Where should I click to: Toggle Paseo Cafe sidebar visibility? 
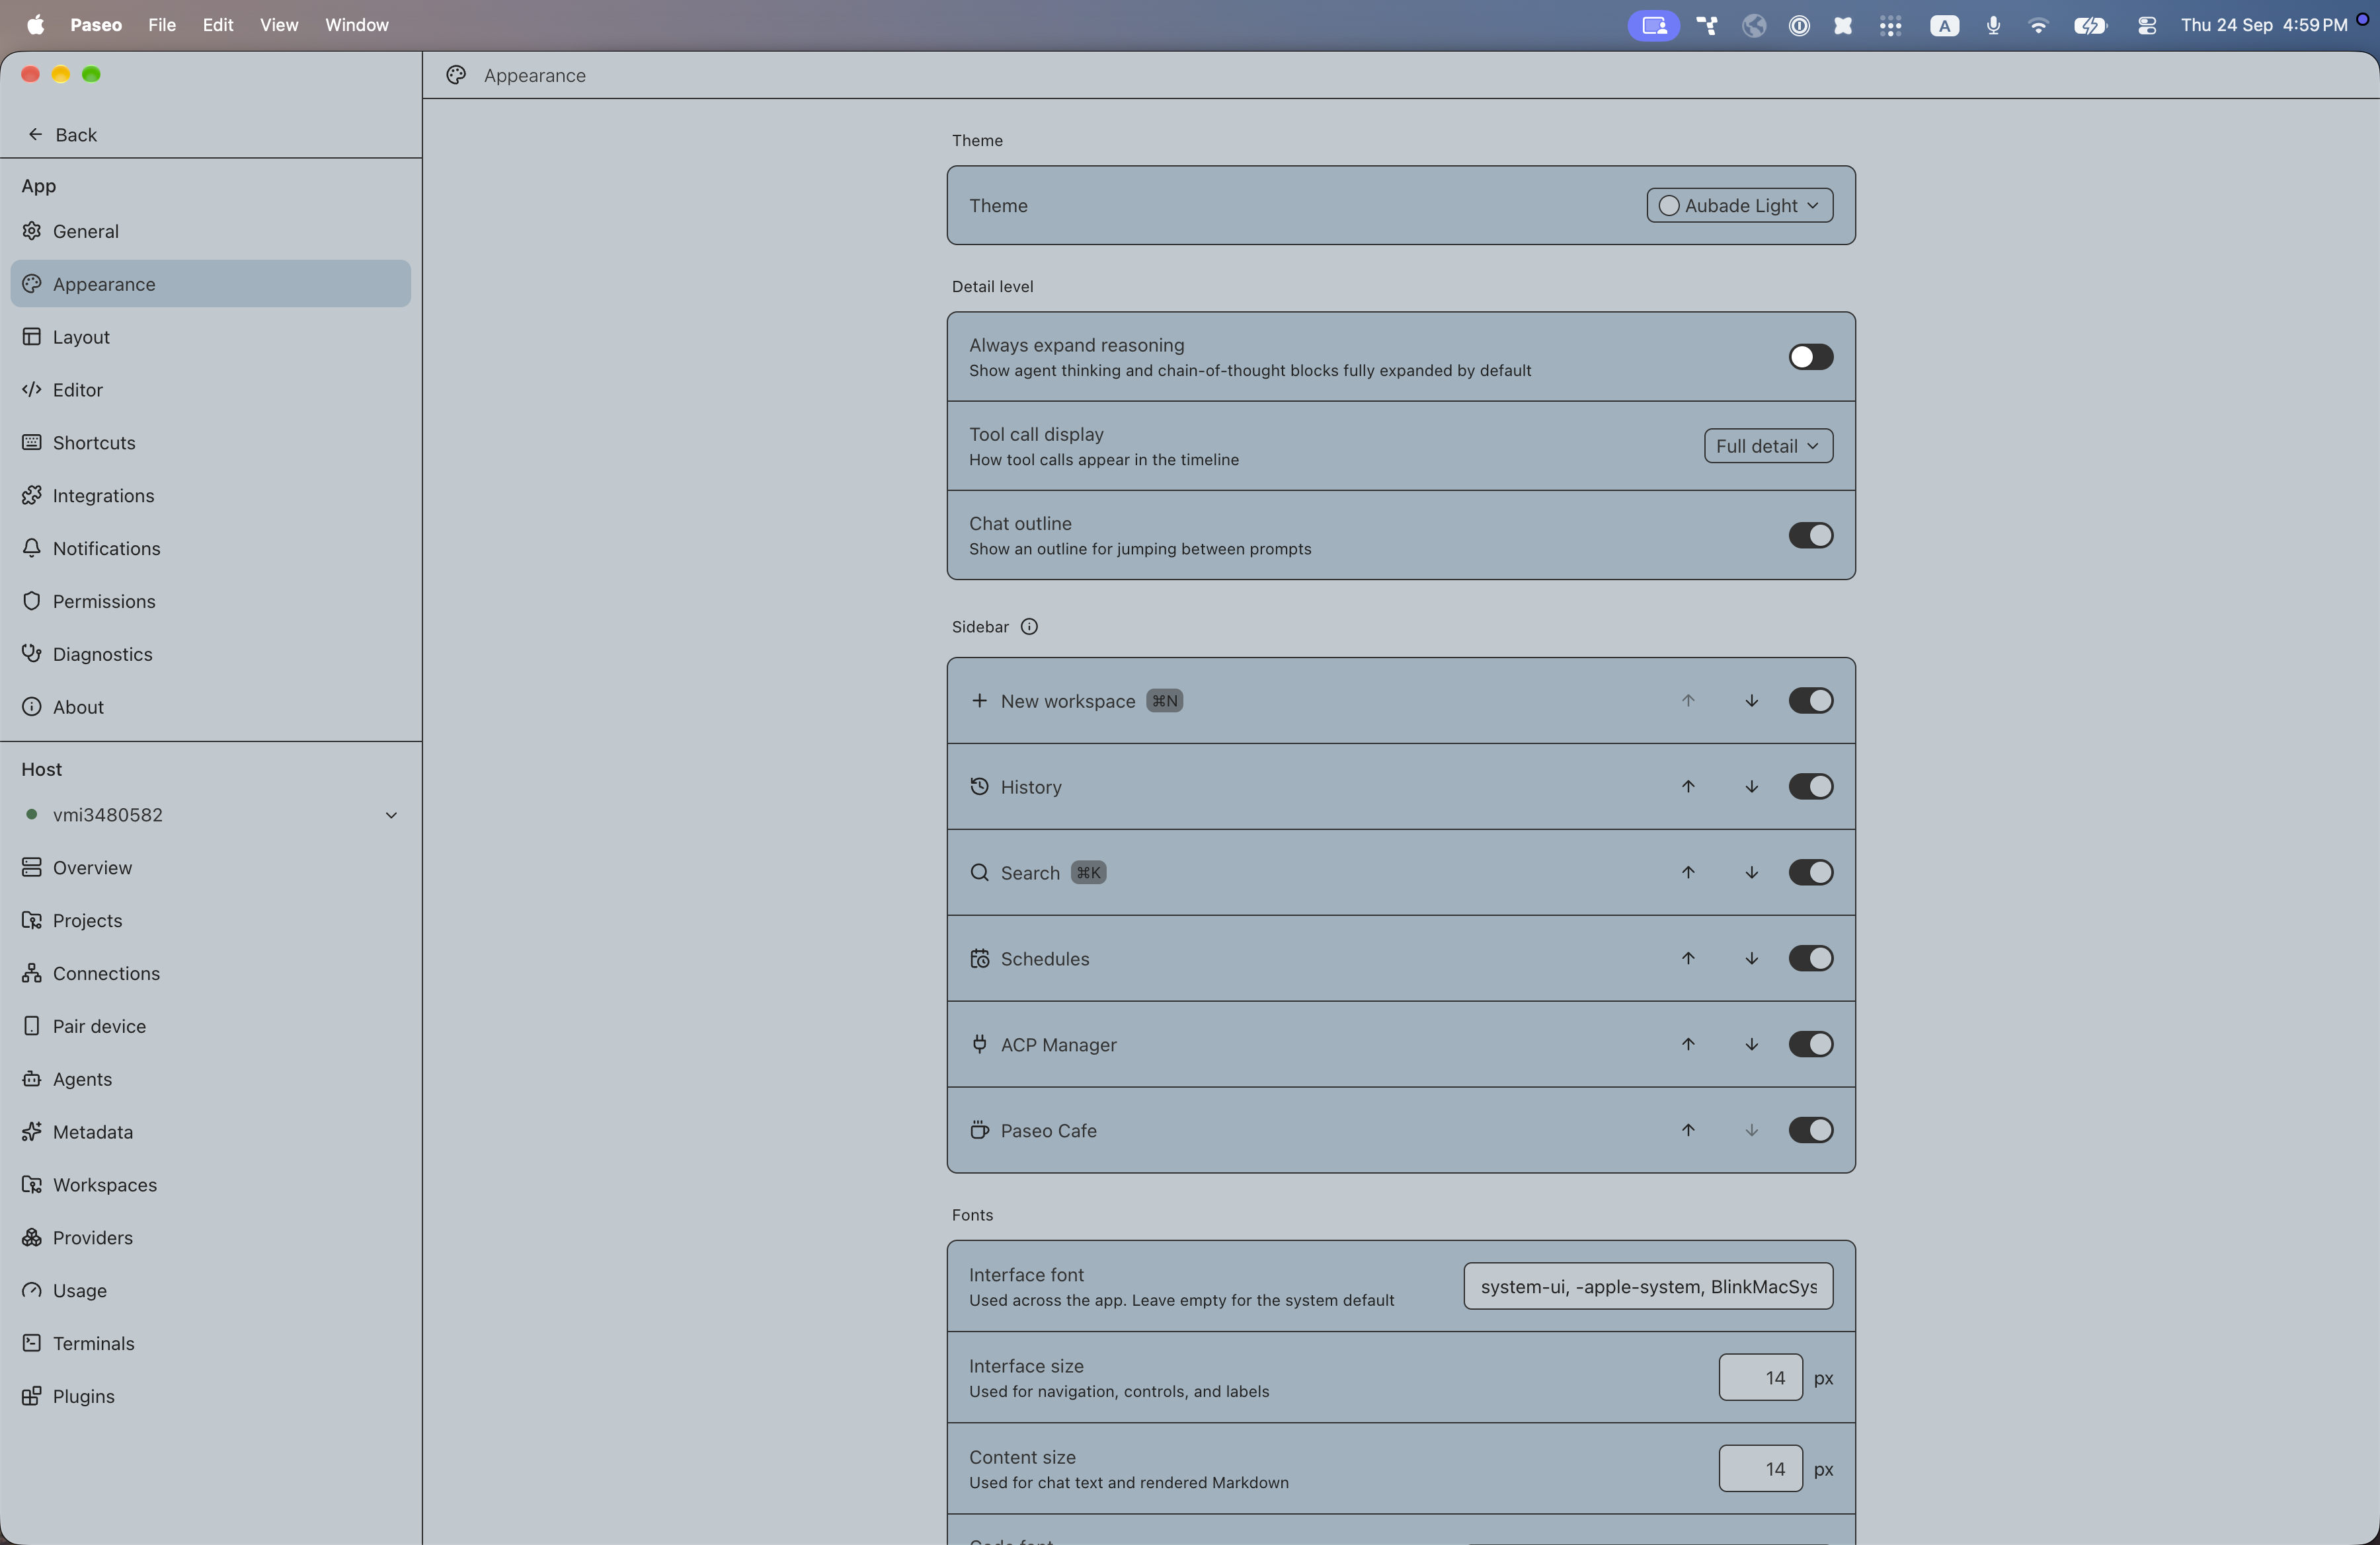(1810, 1130)
